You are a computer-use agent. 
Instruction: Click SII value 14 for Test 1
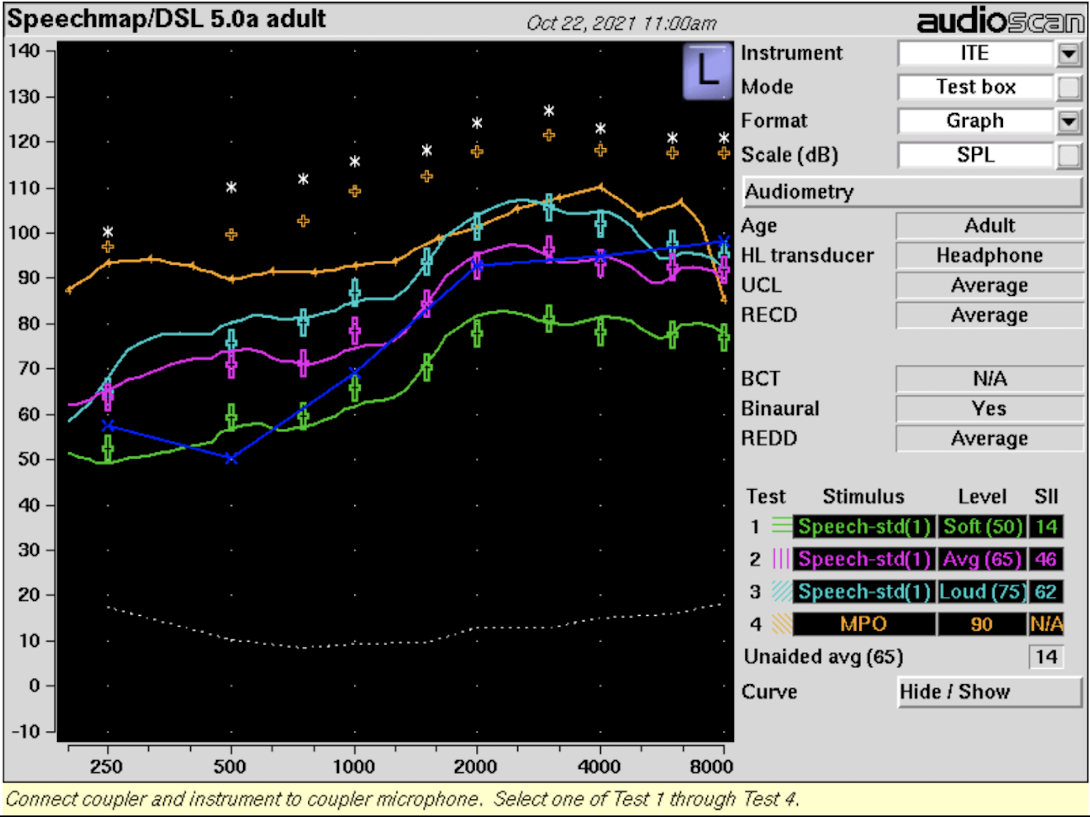pos(1046,526)
